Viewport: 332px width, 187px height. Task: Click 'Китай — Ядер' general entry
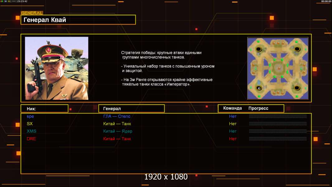[117, 131]
